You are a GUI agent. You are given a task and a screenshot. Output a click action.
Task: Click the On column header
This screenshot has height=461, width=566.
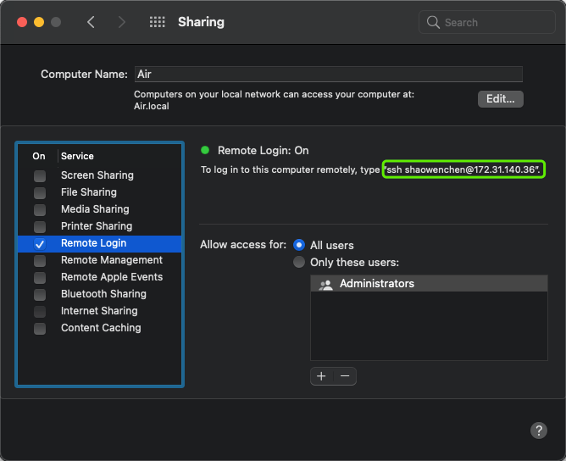coord(39,156)
